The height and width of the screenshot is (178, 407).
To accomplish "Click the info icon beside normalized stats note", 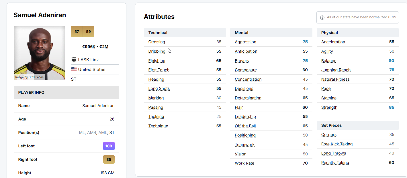I will tap(322, 17).
